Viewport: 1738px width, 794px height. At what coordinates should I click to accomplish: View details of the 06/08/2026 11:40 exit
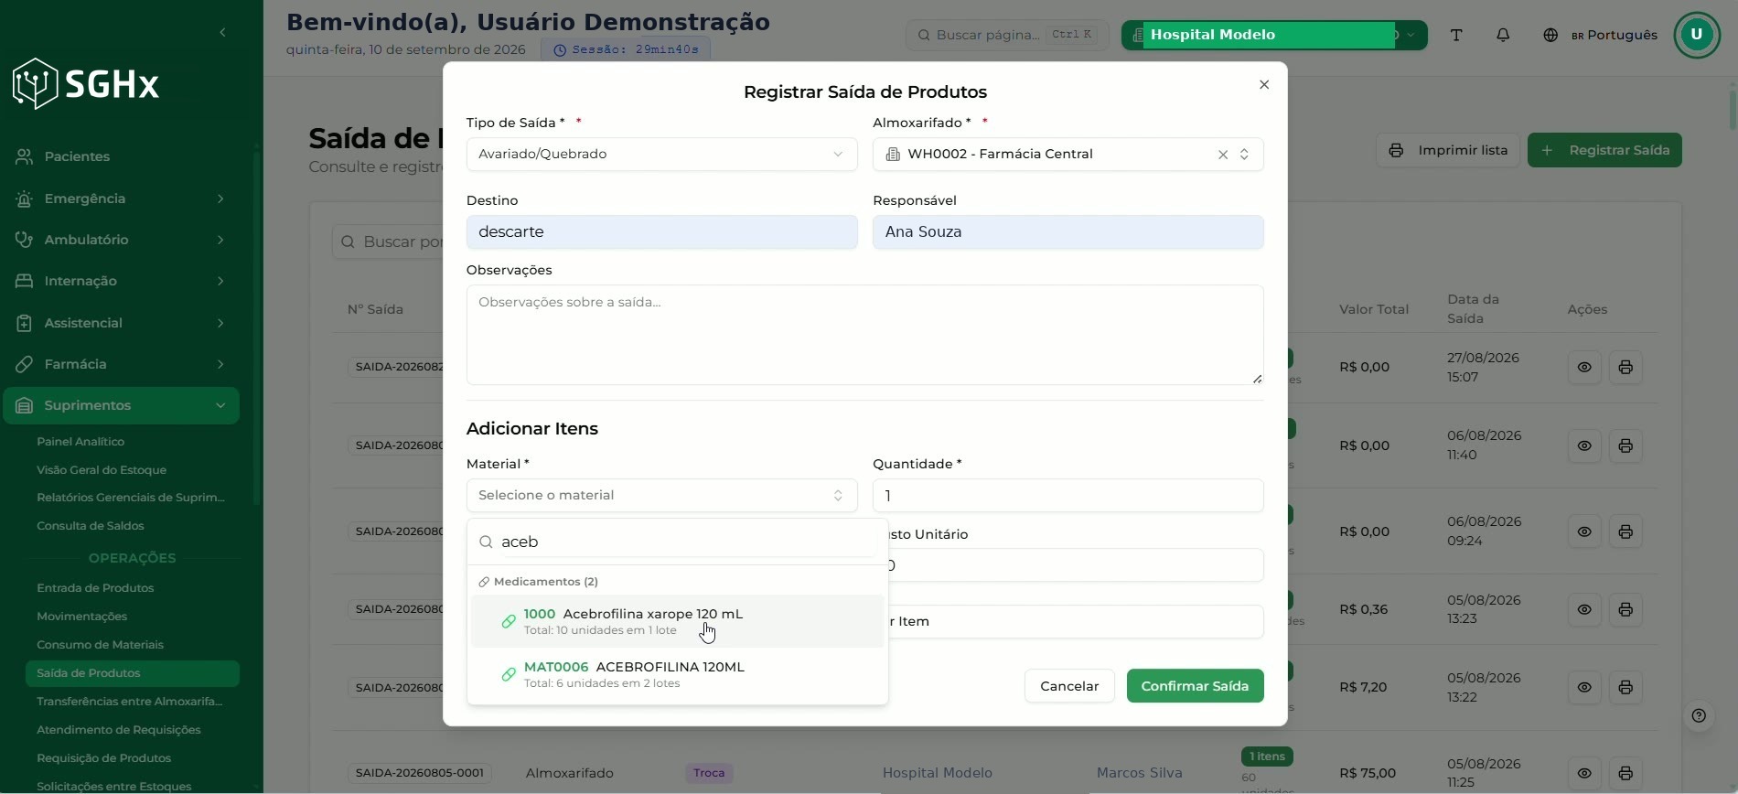1584,445
